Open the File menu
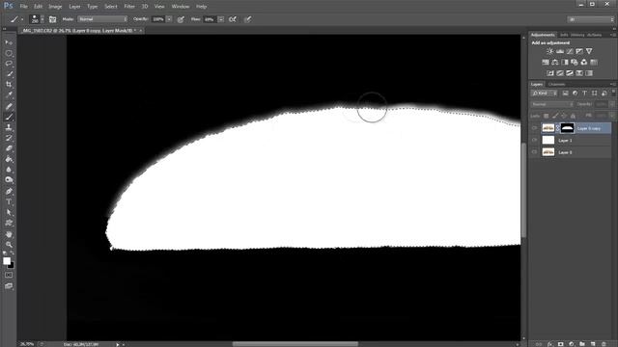618x347 pixels. [x=23, y=7]
